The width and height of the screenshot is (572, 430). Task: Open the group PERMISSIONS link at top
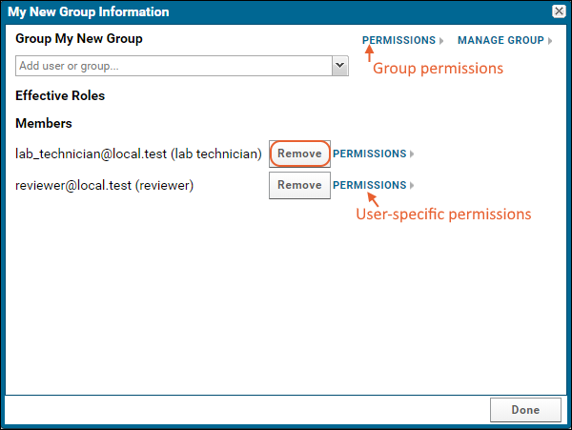tap(398, 40)
